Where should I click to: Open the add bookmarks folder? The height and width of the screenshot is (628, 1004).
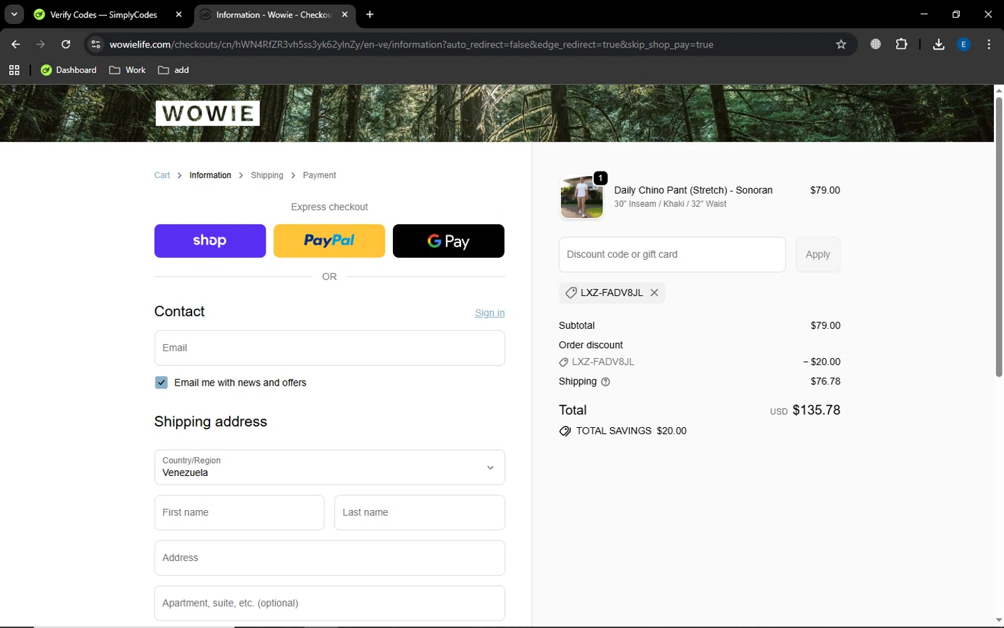click(173, 70)
